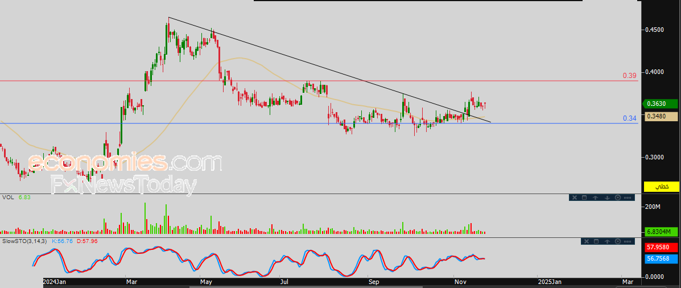Click the D:57.96 stochastic value
The height and width of the screenshot is (288, 681).
87,241
